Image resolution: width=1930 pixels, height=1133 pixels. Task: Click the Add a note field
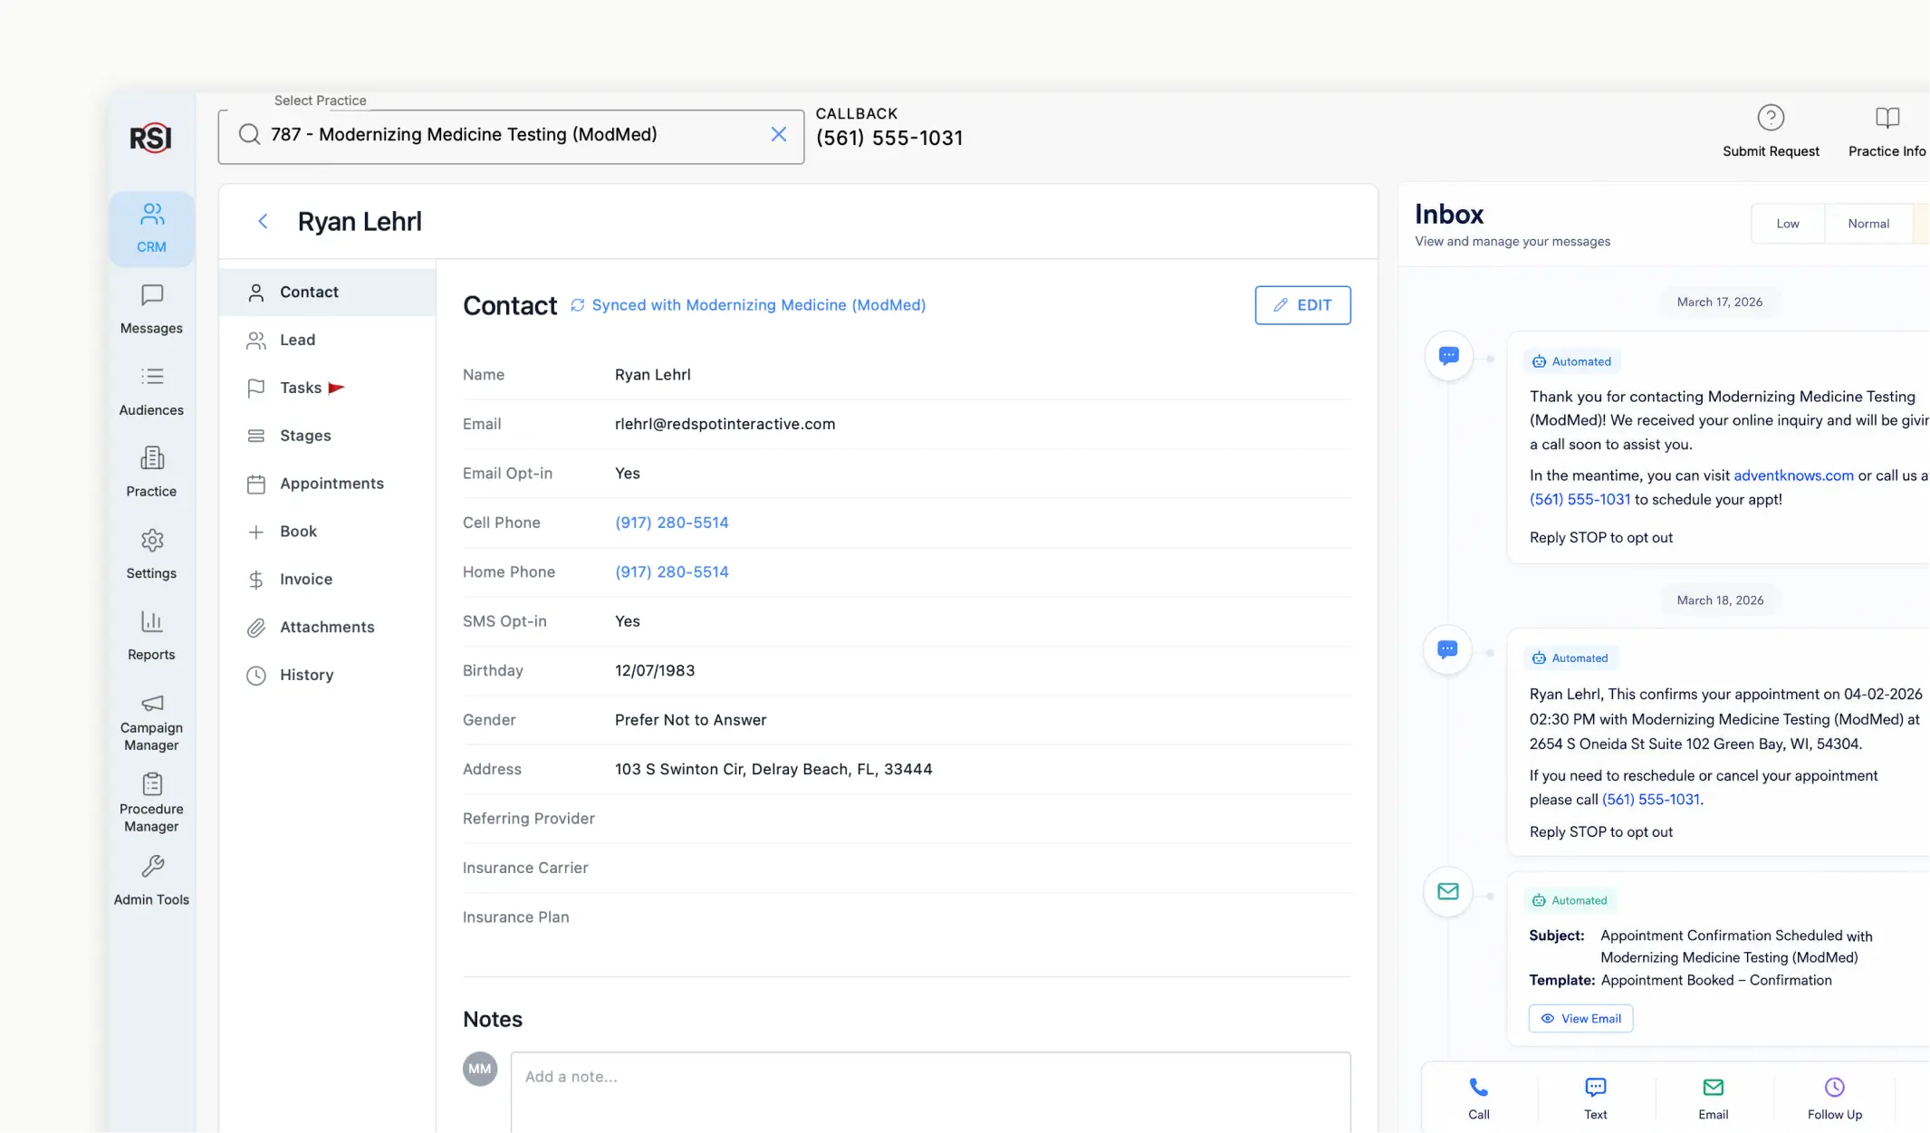930,1091
